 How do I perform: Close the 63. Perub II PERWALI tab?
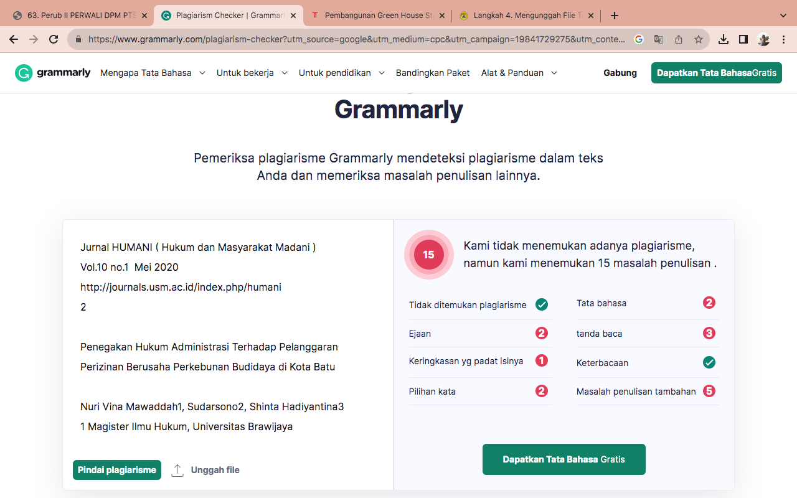click(144, 16)
